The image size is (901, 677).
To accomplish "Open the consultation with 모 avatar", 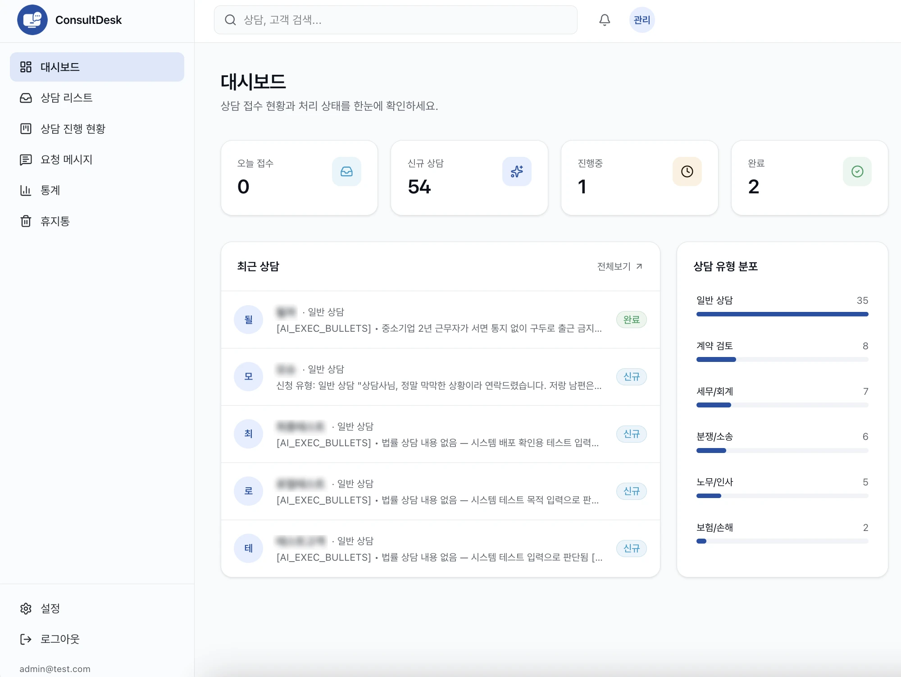I will coord(441,377).
